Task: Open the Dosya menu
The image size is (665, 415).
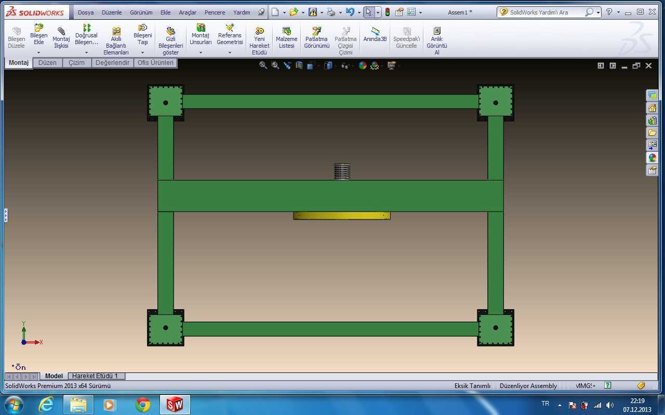Action: click(x=86, y=12)
